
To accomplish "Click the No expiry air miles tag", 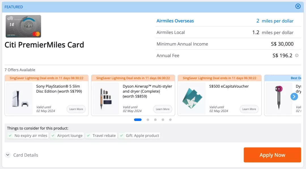I will (x=28, y=136).
